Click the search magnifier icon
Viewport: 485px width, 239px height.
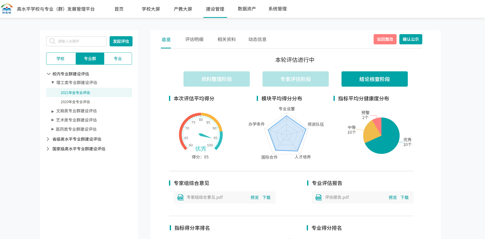pyautogui.click(x=52, y=41)
